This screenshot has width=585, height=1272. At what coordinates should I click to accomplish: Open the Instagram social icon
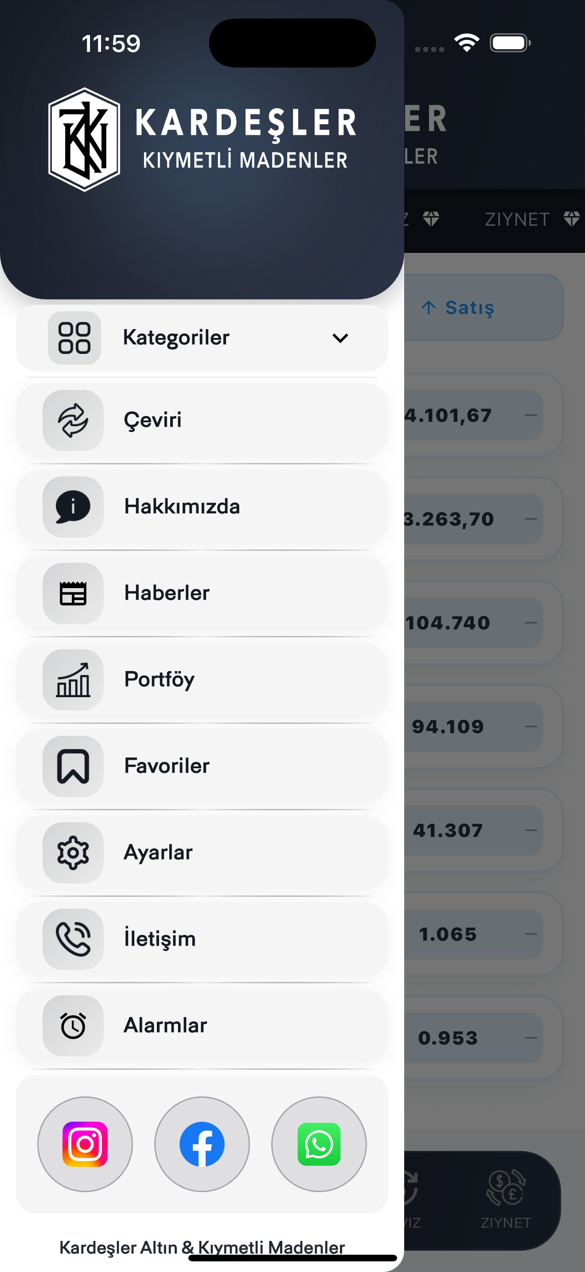click(x=85, y=1144)
